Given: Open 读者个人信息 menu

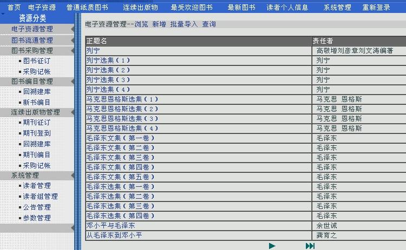Looking at the screenshot, I should tap(287, 7).
